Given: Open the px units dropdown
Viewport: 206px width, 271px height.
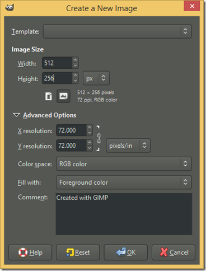Looking at the screenshot, I should (x=96, y=78).
